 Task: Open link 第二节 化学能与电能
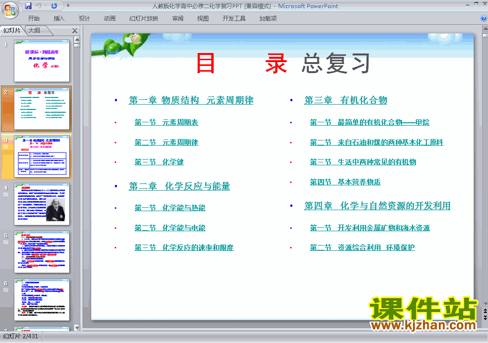click(170, 228)
